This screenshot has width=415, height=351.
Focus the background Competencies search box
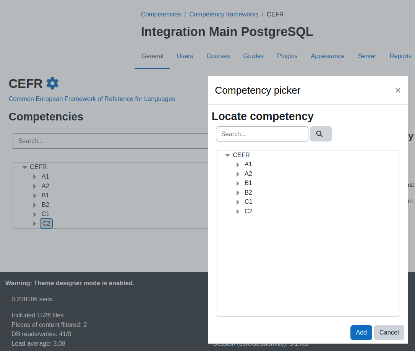coord(110,141)
